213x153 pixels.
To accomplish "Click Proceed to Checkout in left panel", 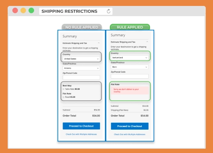I will pos(81,126).
